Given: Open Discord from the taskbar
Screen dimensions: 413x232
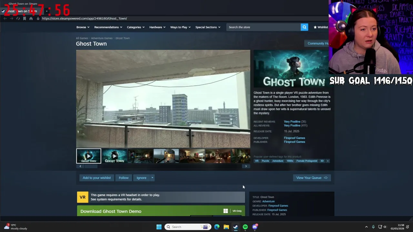Looking at the screenshot, I should point(255,227).
